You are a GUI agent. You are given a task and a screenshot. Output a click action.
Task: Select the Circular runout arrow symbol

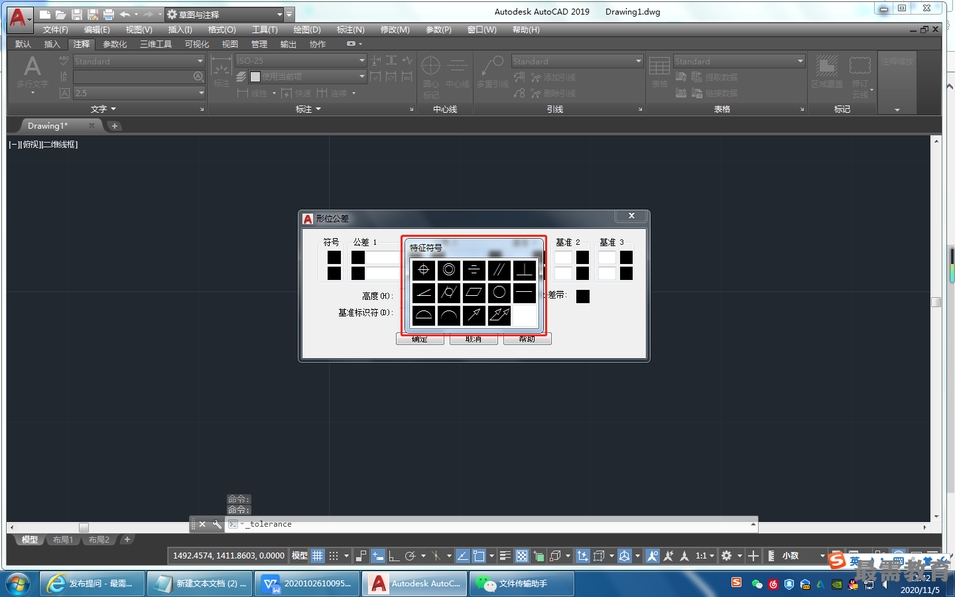click(x=474, y=315)
